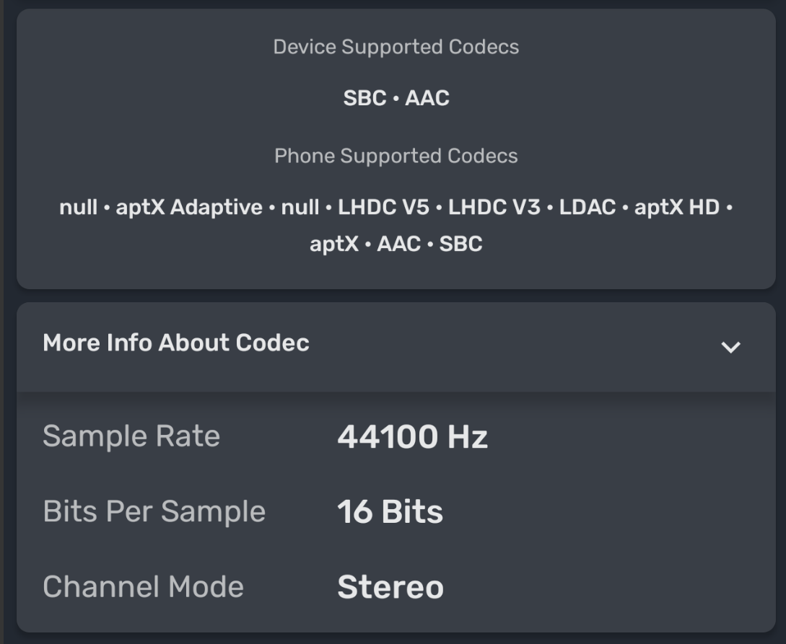The width and height of the screenshot is (786, 644).
Task: Tap aptX Adaptive in phone codecs
Action: tap(189, 208)
